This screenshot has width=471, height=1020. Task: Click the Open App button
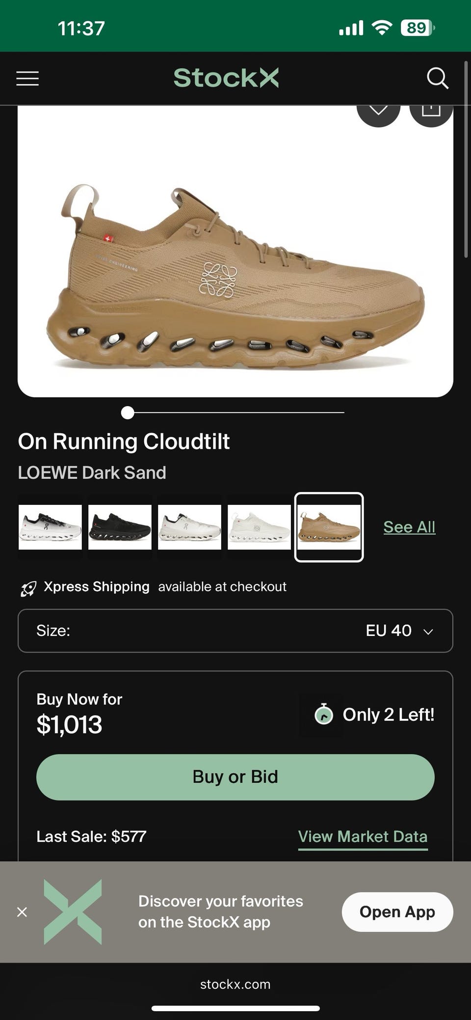coord(397,912)
